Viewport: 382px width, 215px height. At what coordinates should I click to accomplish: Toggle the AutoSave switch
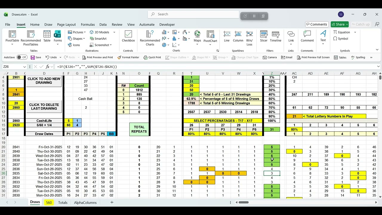(x=21, y=57)
